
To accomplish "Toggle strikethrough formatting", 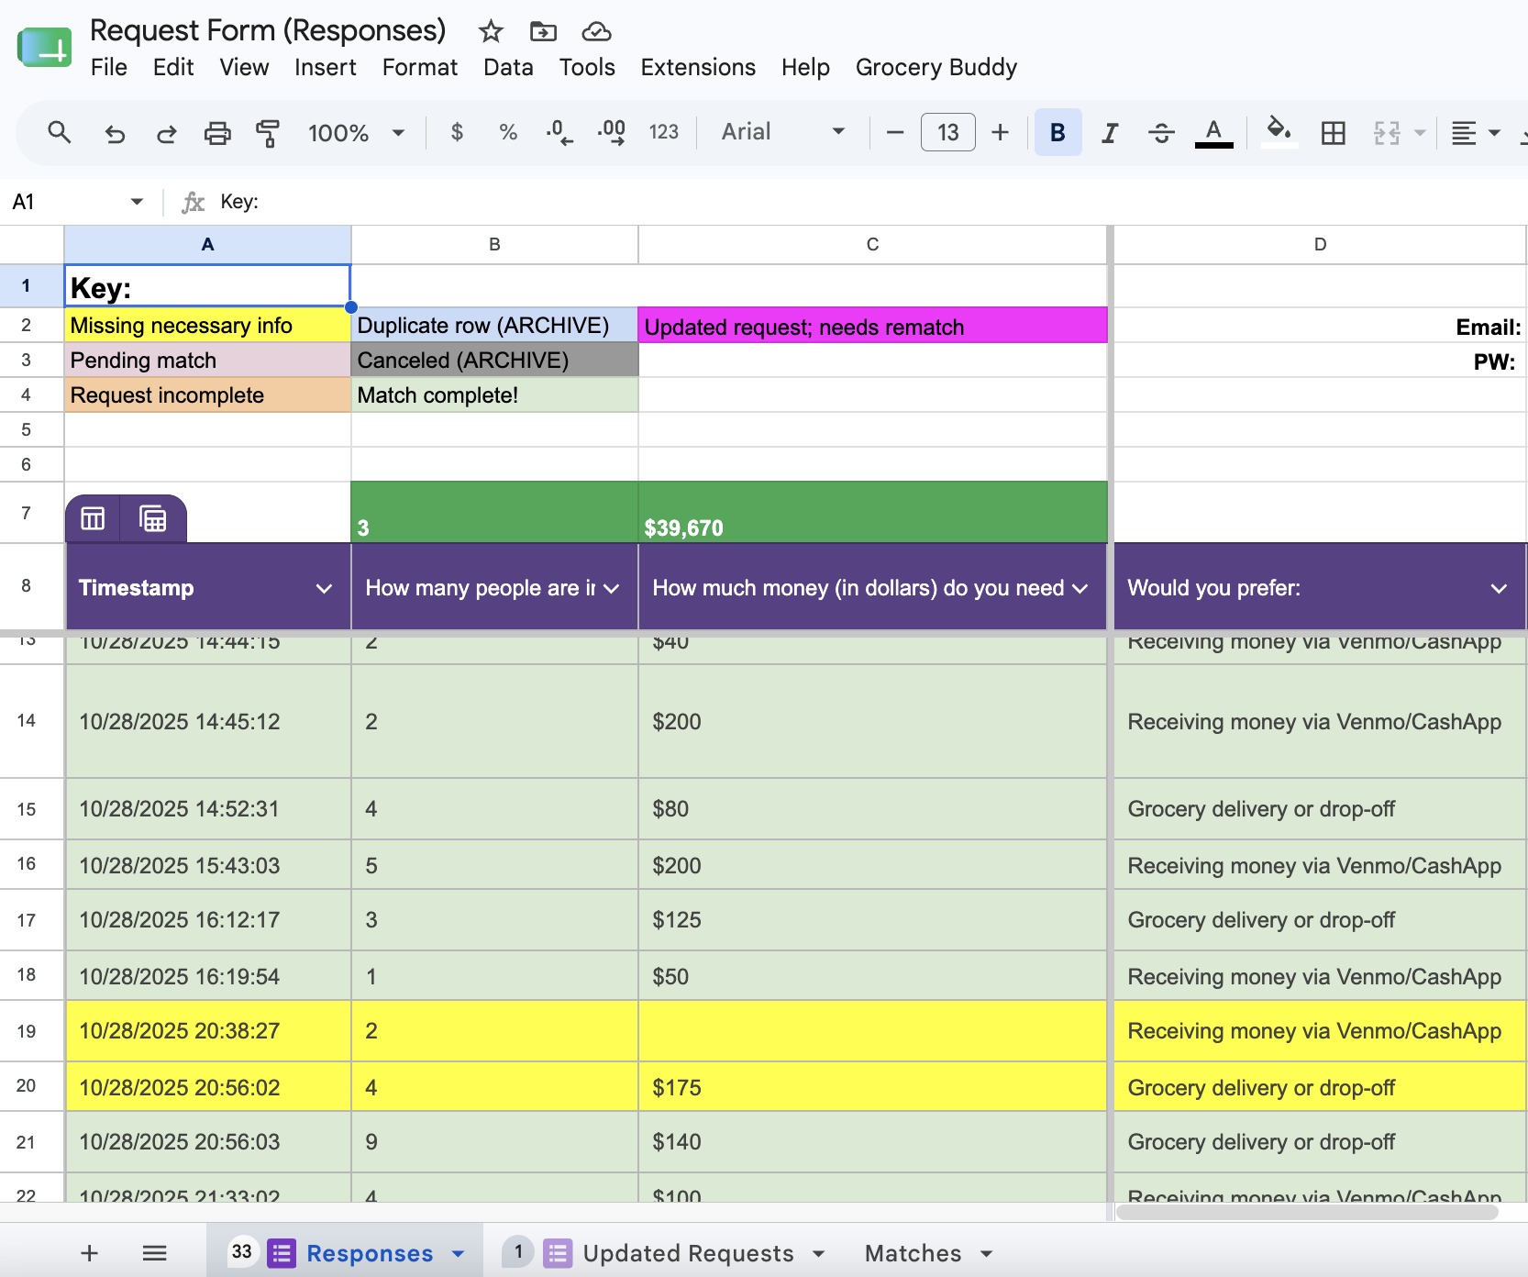I will 1161,132.
